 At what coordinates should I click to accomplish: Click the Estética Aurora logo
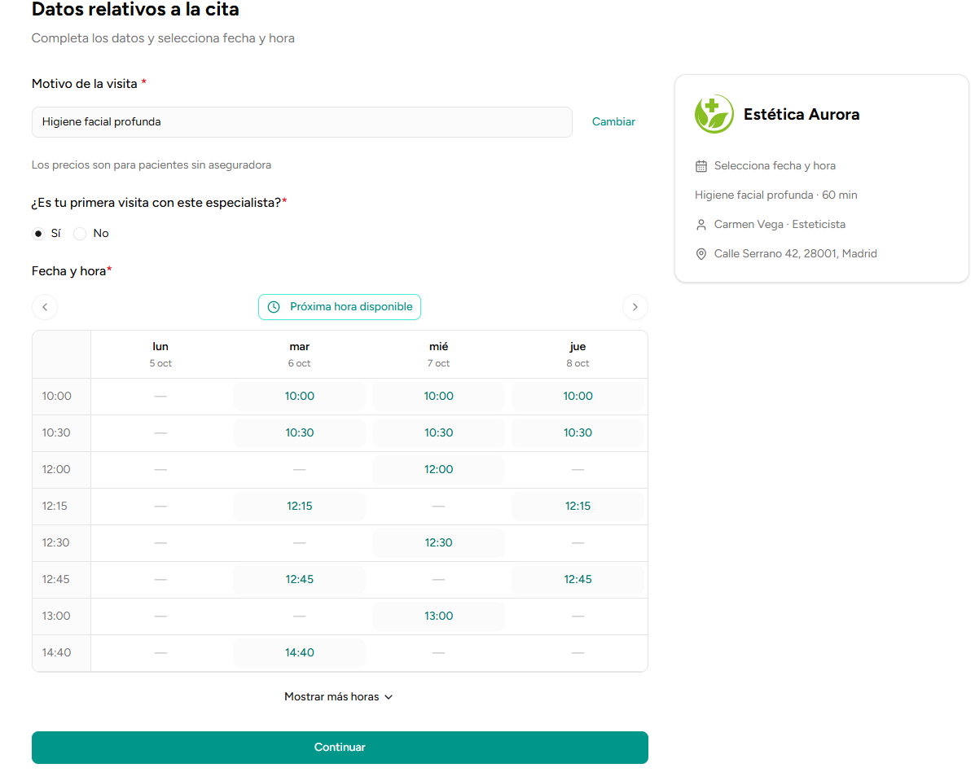click(714, 114)
